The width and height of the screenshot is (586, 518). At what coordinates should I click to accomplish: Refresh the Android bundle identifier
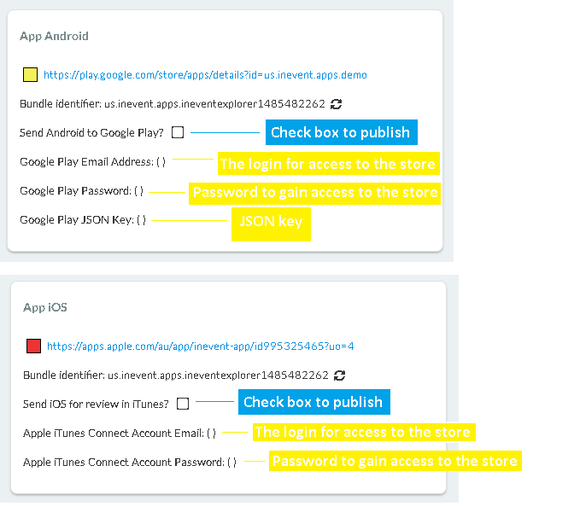pyautogui.click(x=336, y=104)
